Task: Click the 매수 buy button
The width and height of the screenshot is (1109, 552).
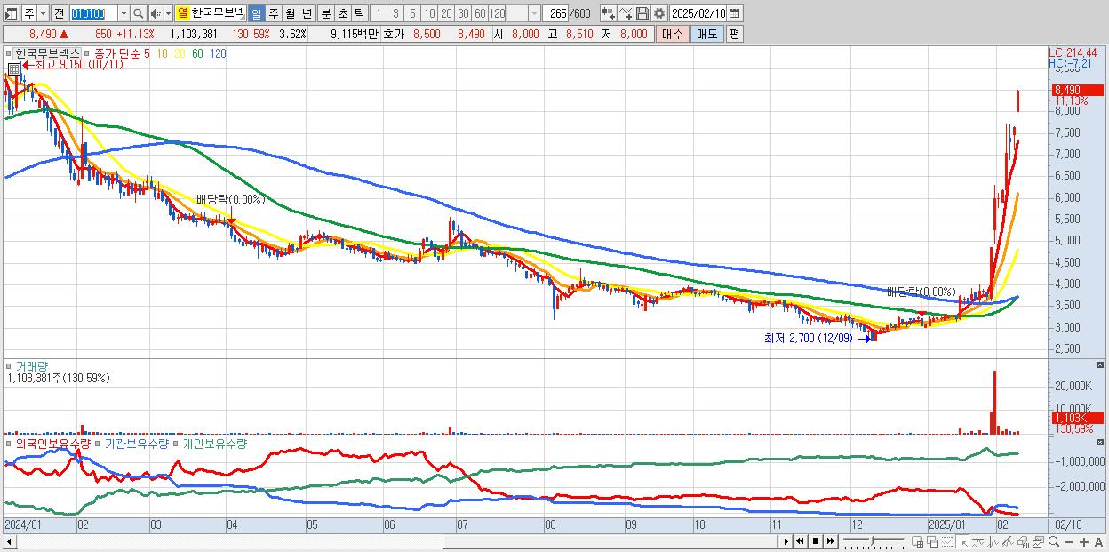Action: 673,34
